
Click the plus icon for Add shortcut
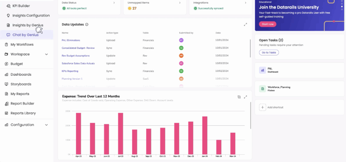(x=263, y=107)
